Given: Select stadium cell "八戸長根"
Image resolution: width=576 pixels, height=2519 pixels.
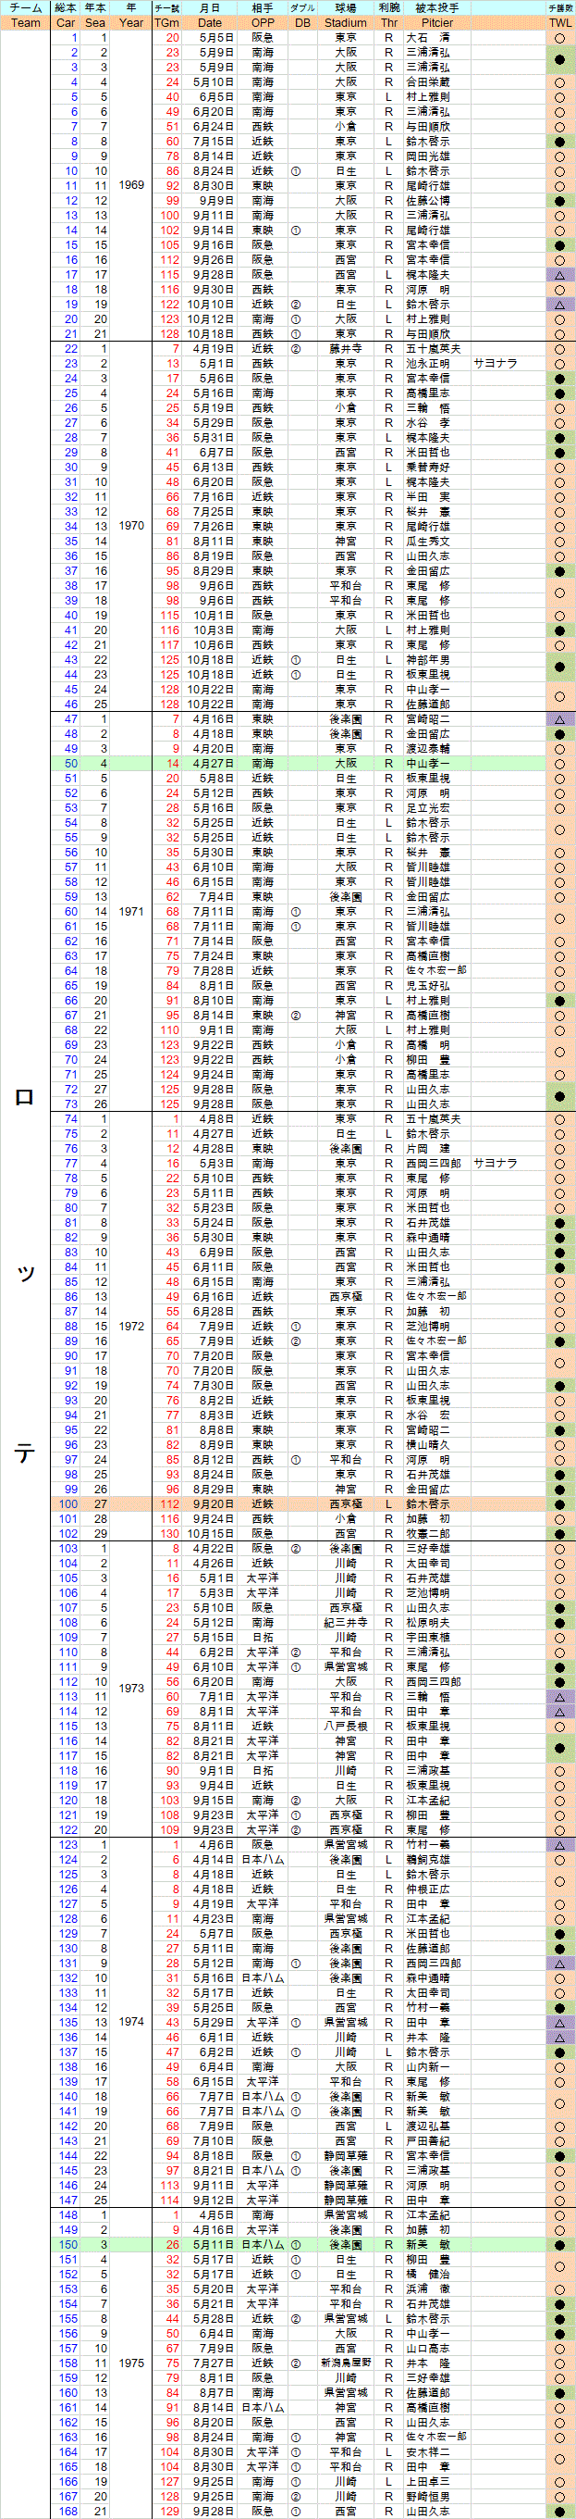Looking at the screenshot, I should (x=346, y=1726).
